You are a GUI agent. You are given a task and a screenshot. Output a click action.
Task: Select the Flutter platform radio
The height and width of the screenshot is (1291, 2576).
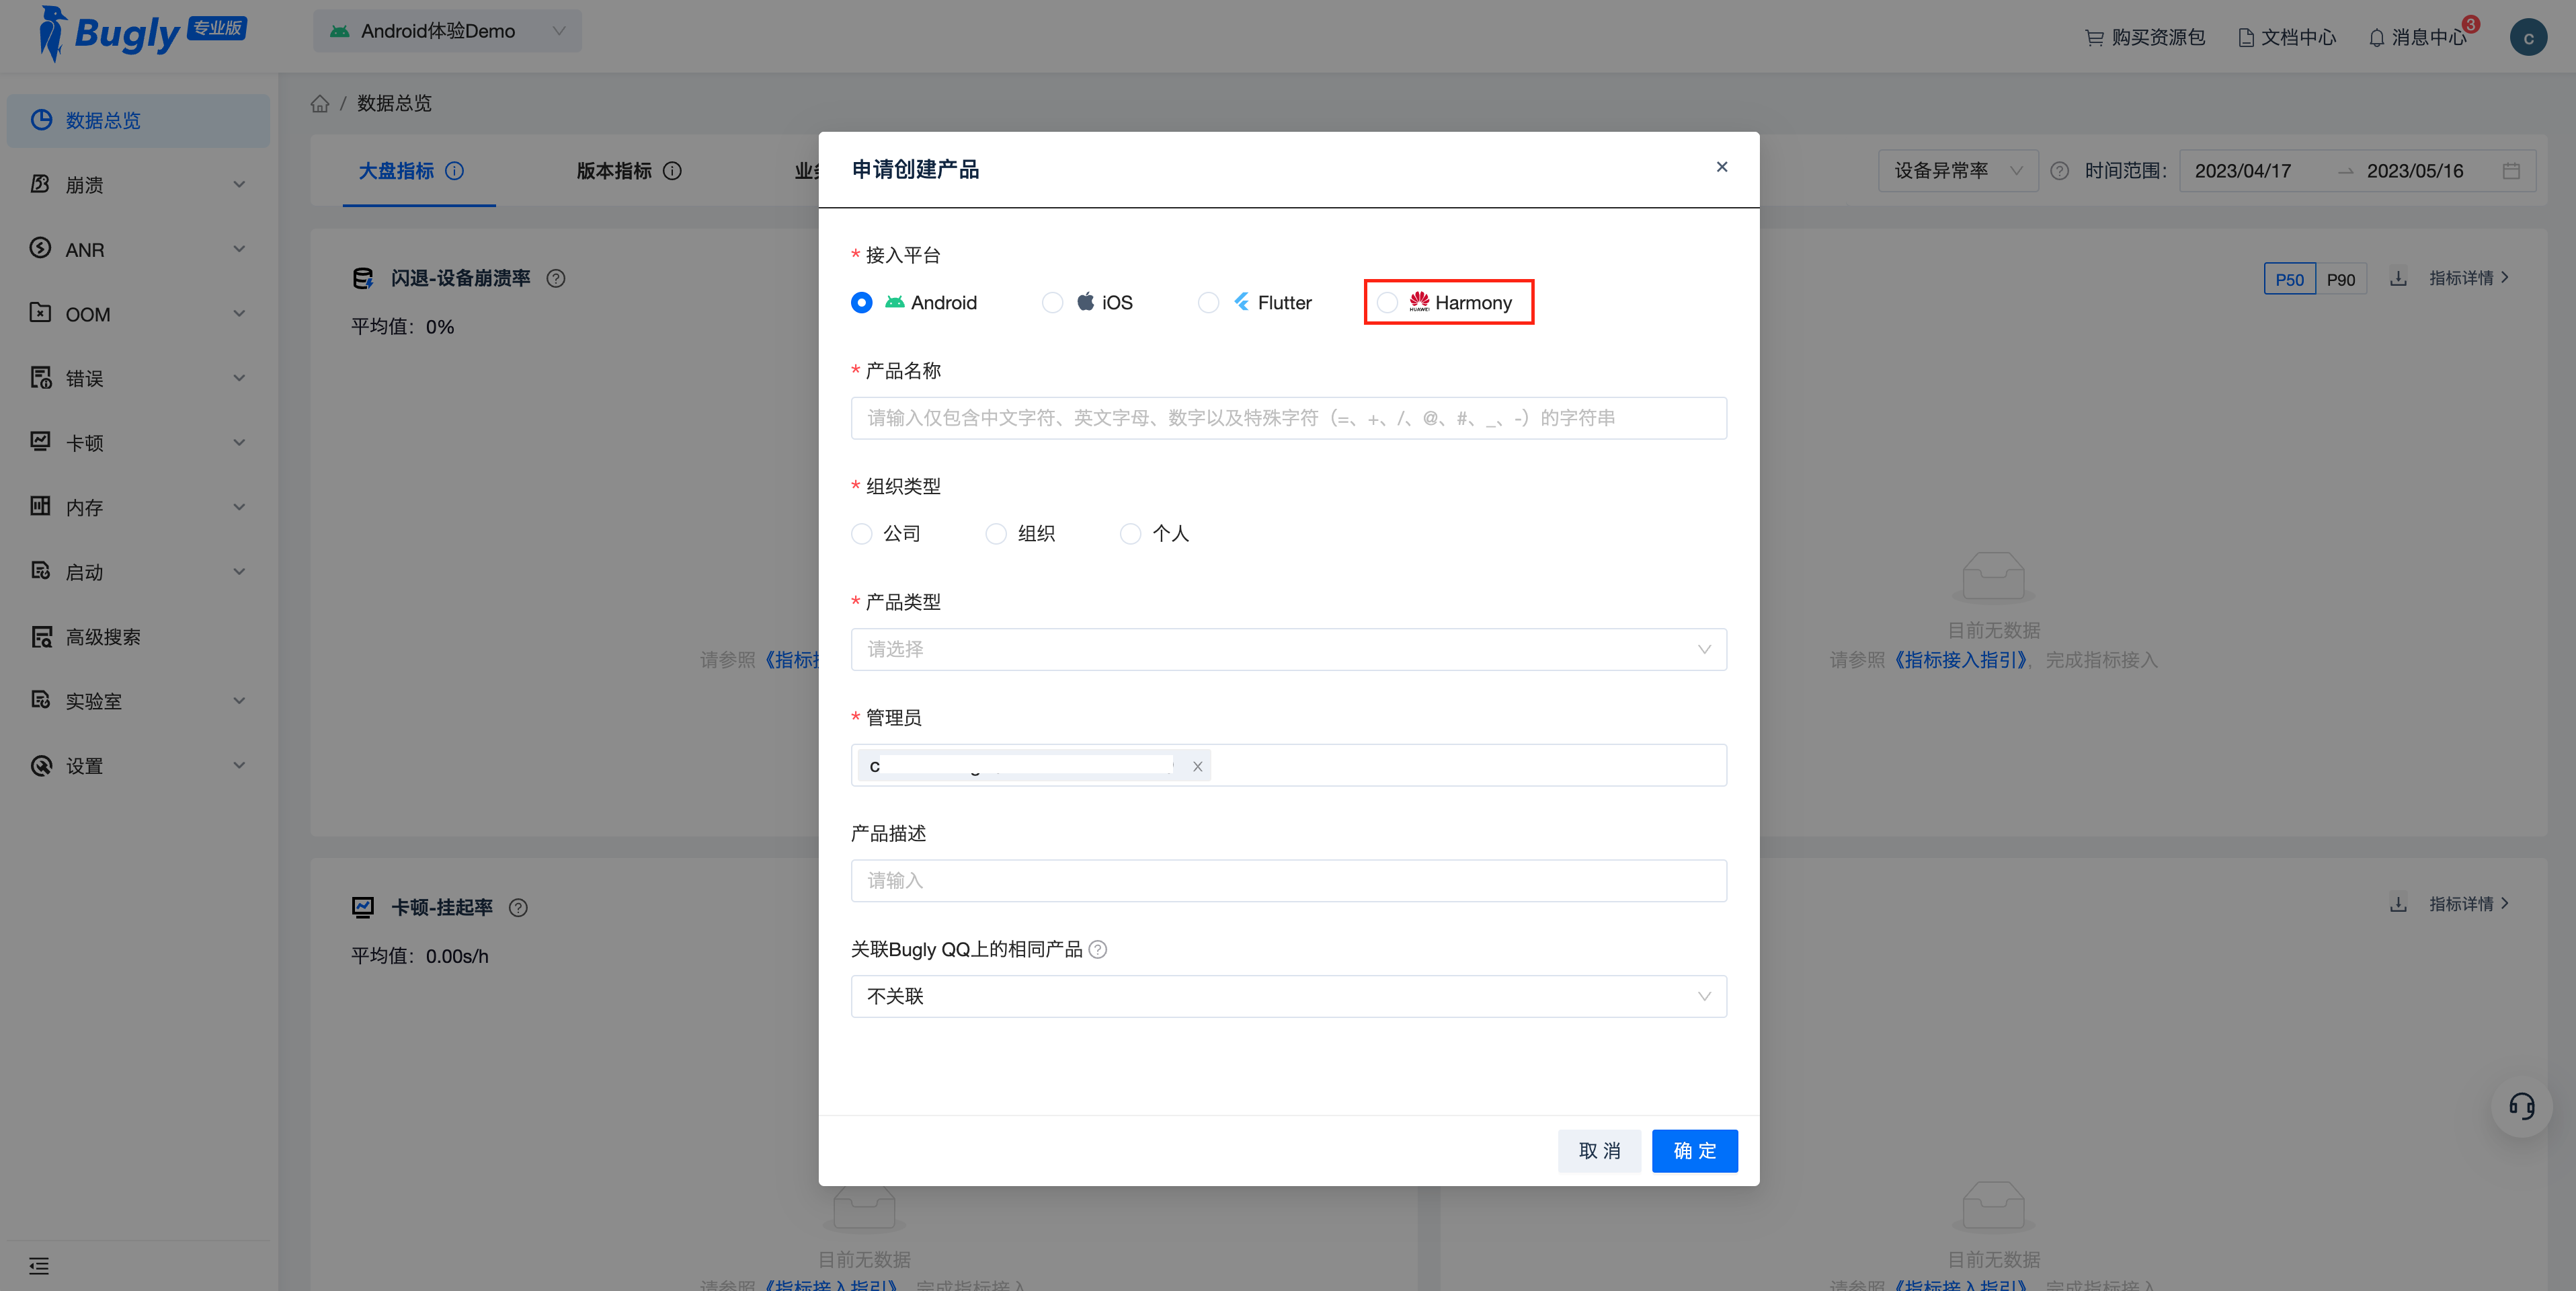(1208, 302)
